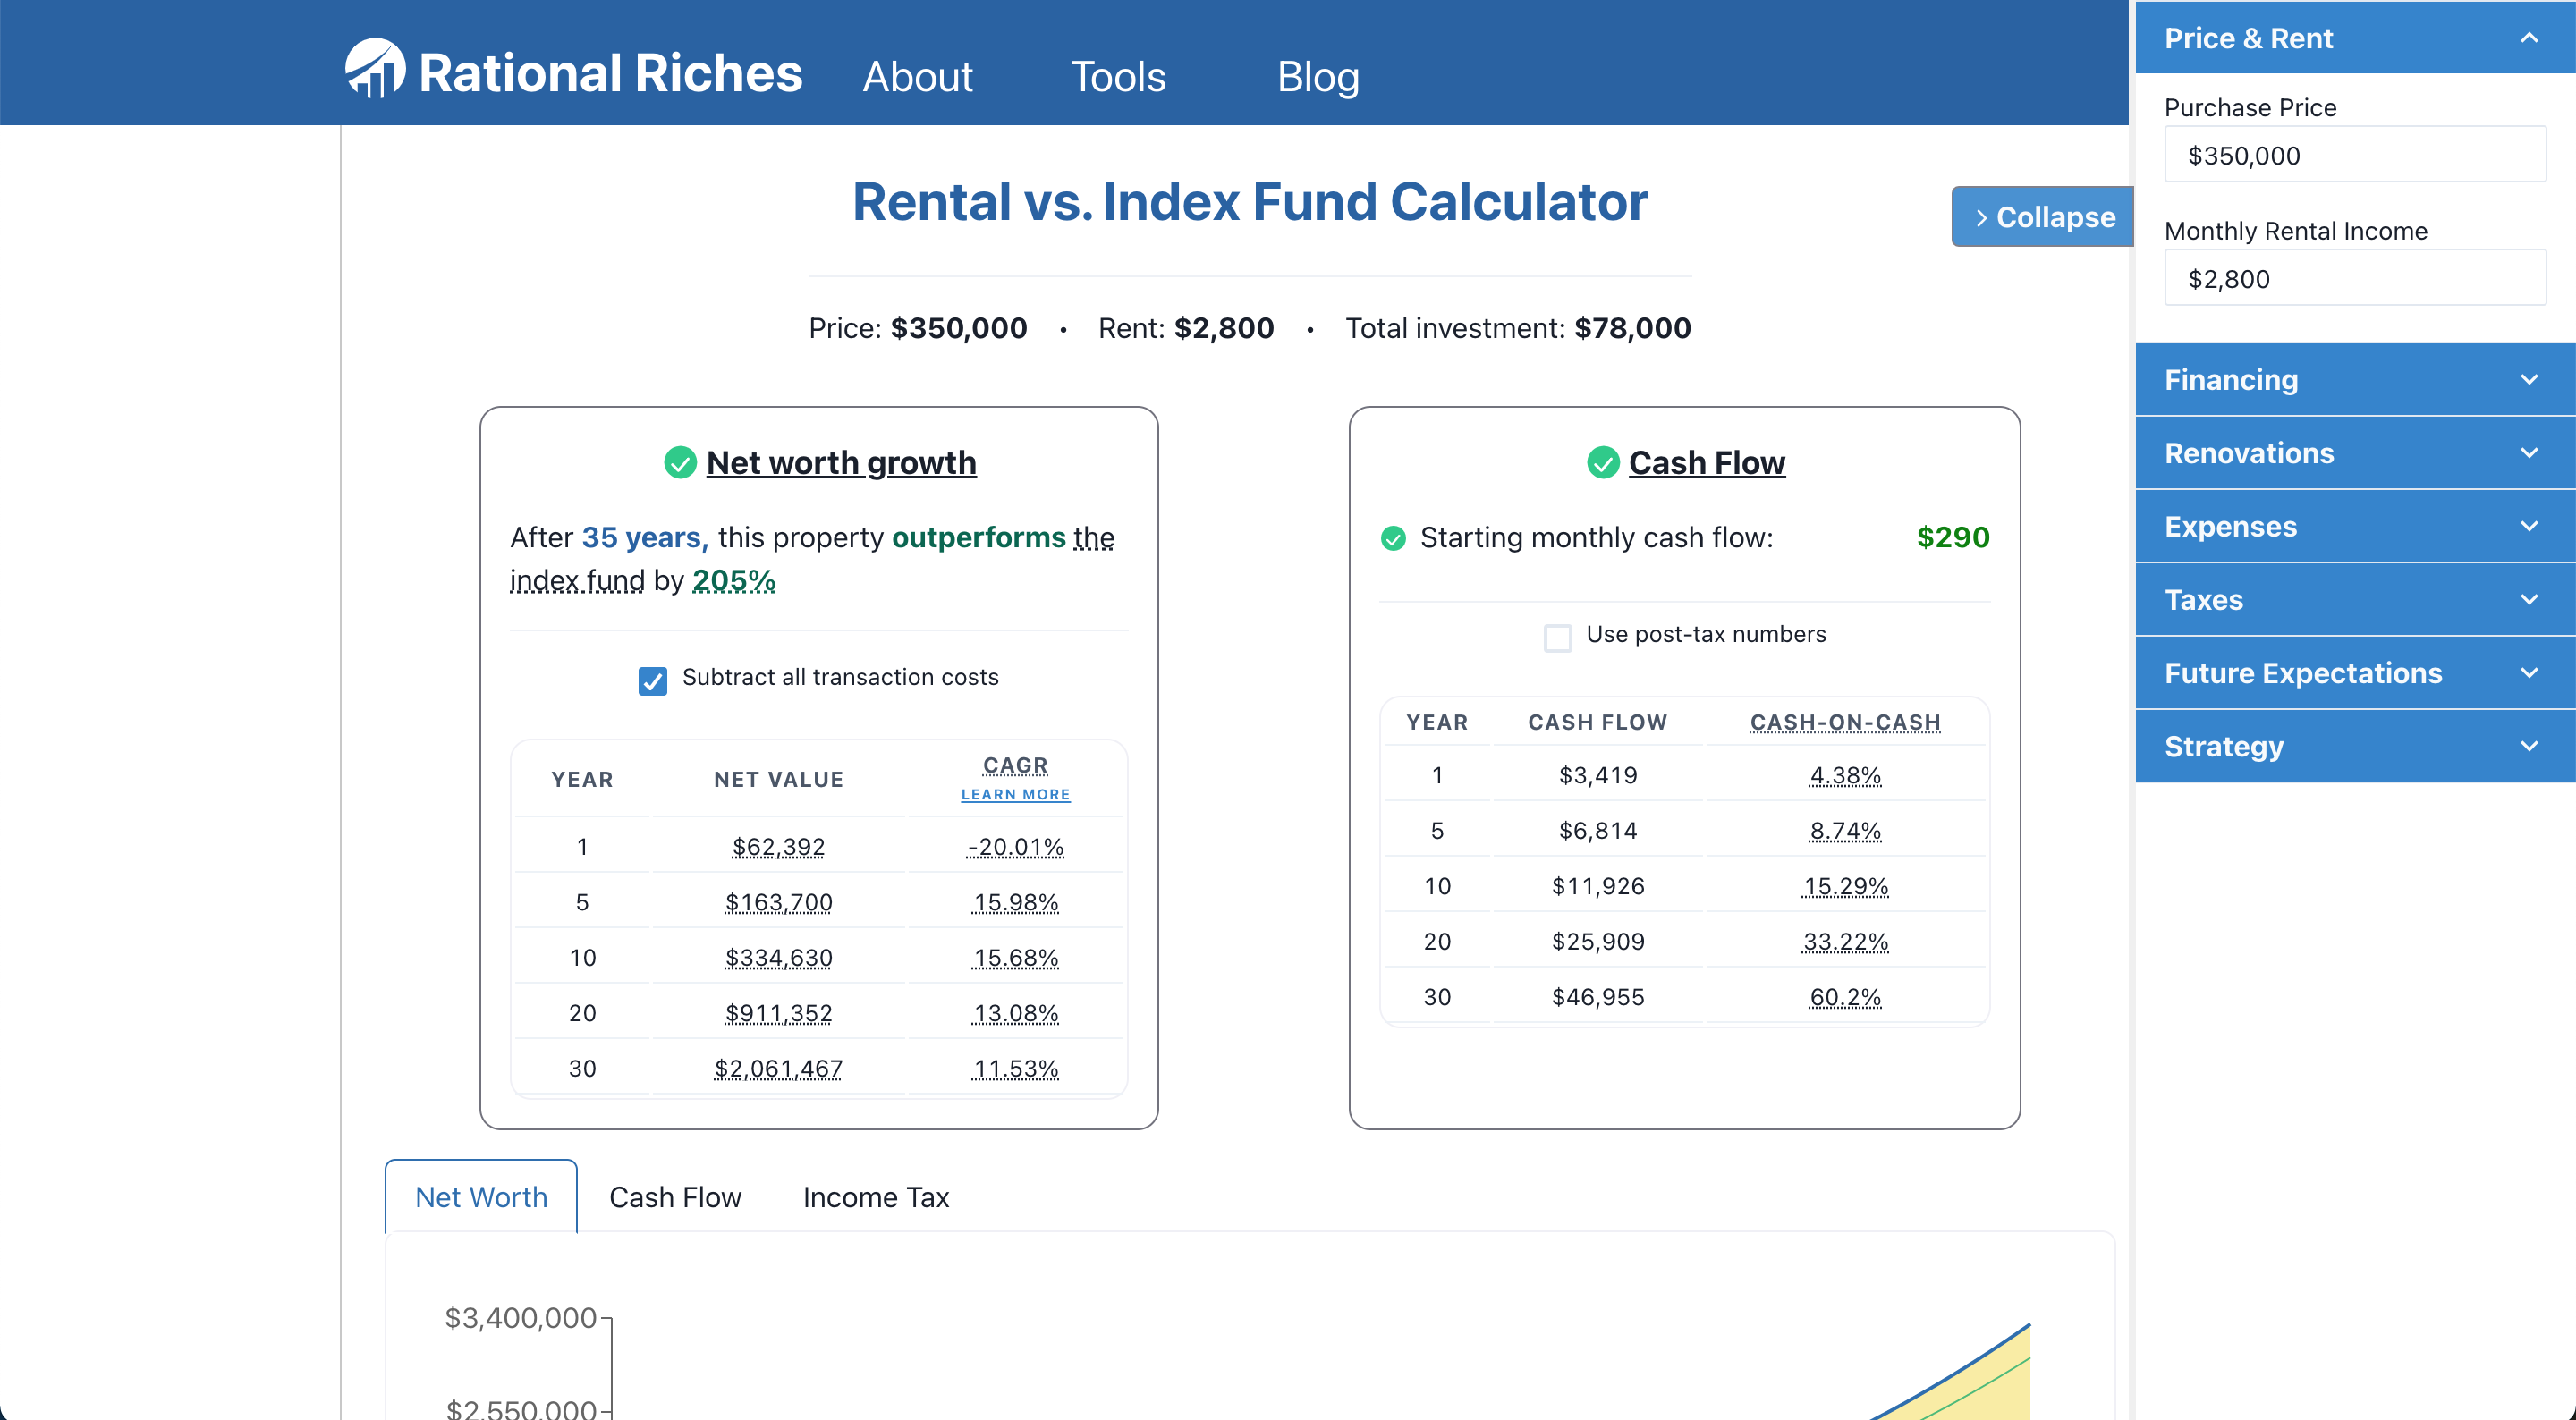2576x1420 pixels.
Task: Click the chevron icon on the Strategy panel
Action: 2529,745
